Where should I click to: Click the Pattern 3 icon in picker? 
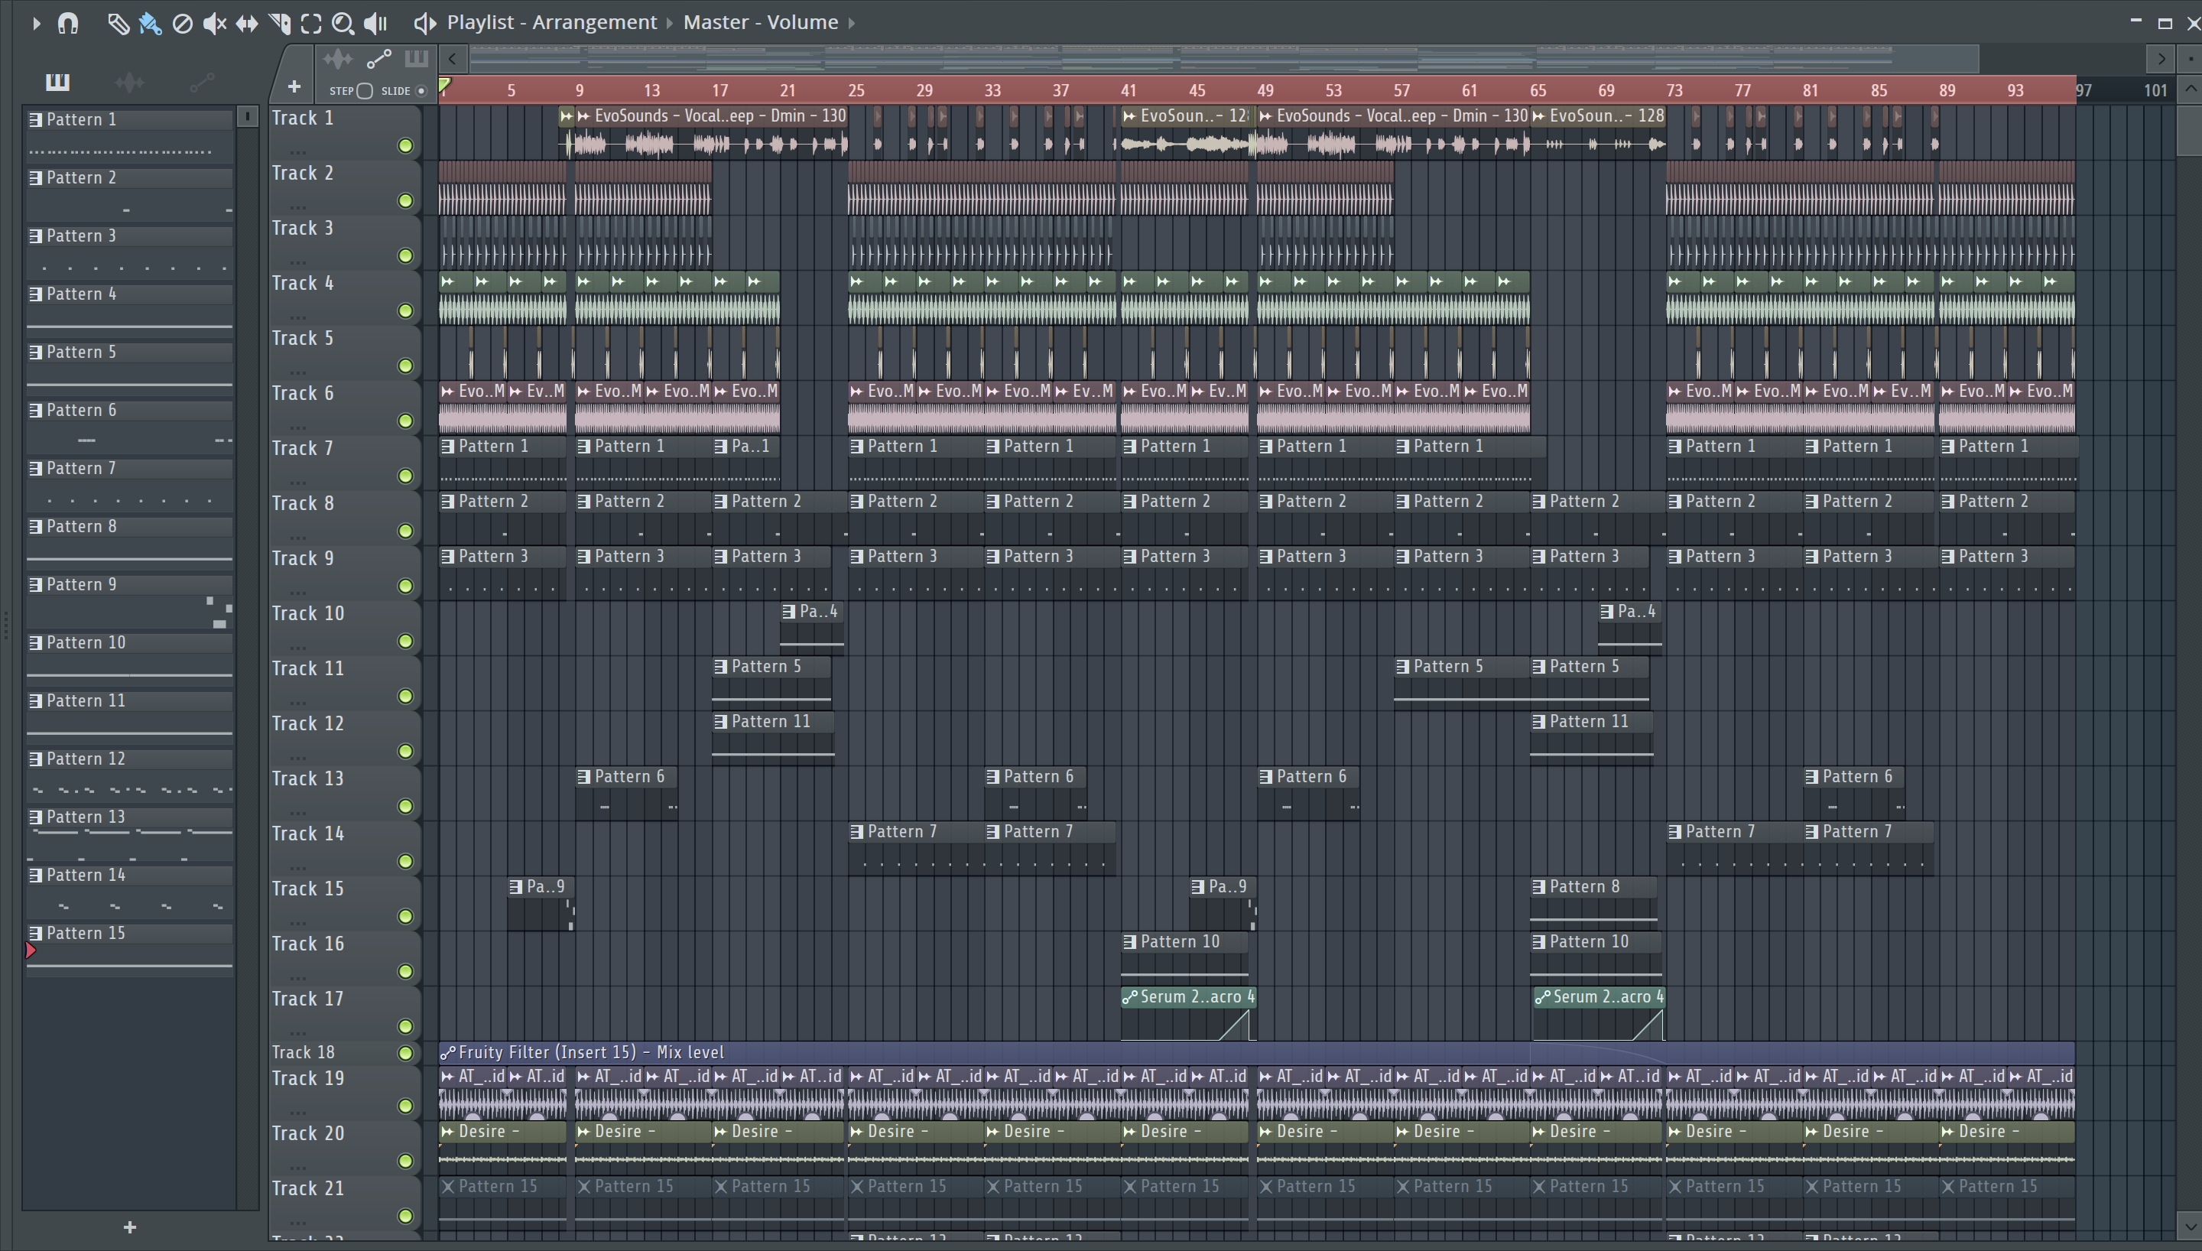coord(35,236)
